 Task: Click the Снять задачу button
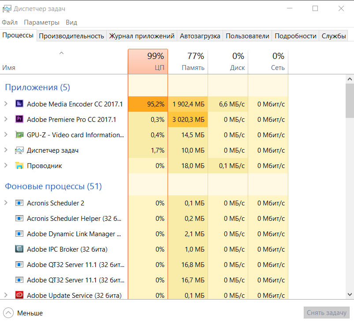coord(327,312)
